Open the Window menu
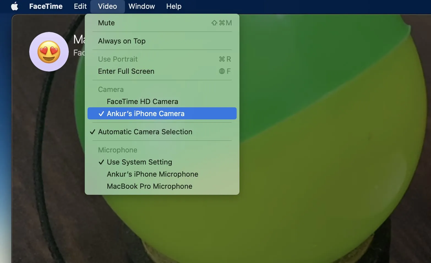 [141, 6]
